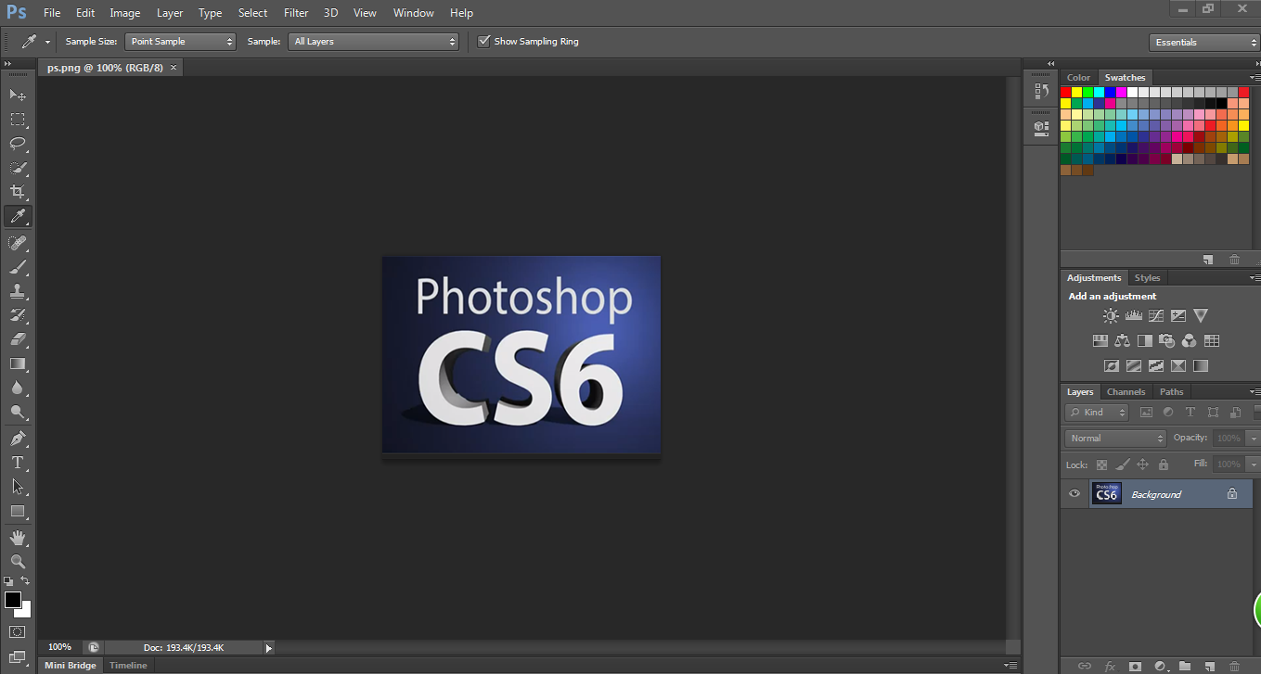Create a new layer group folder
The height and width of the screenshot is (674, 1261).
(x=1184, y=666)
